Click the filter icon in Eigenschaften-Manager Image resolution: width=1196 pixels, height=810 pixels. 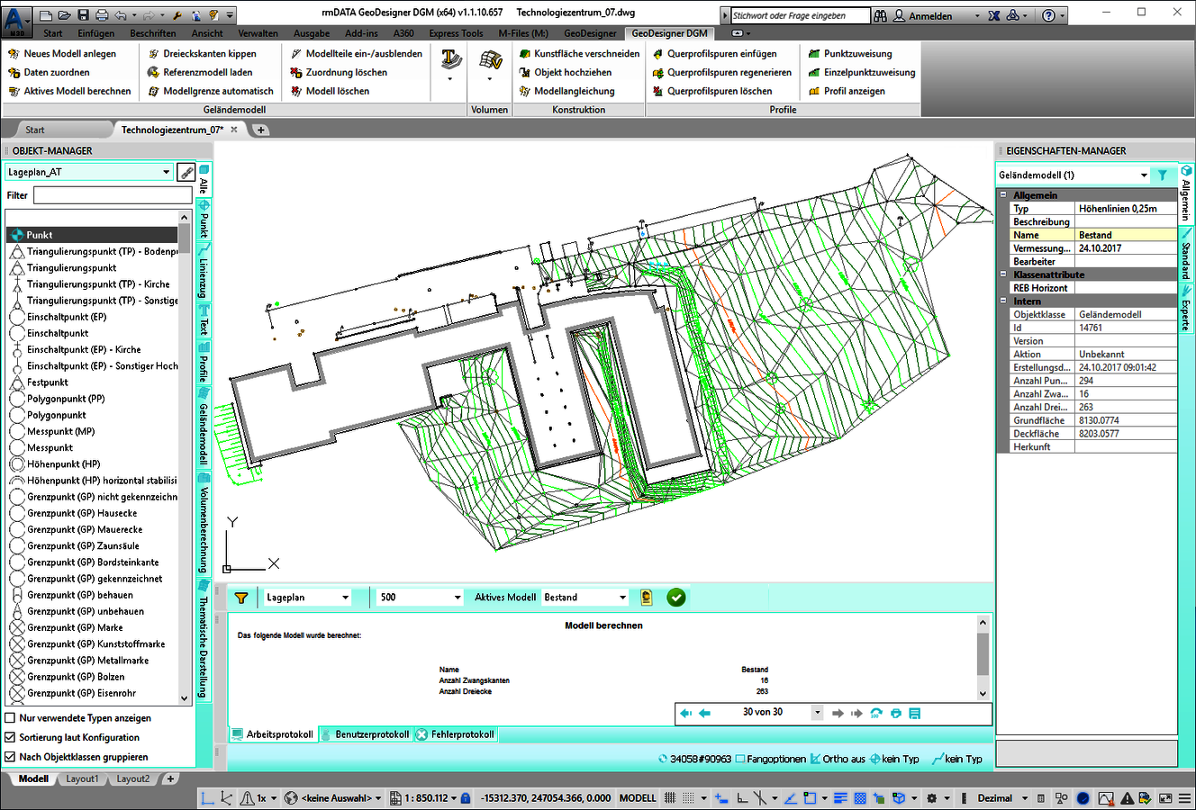[1163, 175]
